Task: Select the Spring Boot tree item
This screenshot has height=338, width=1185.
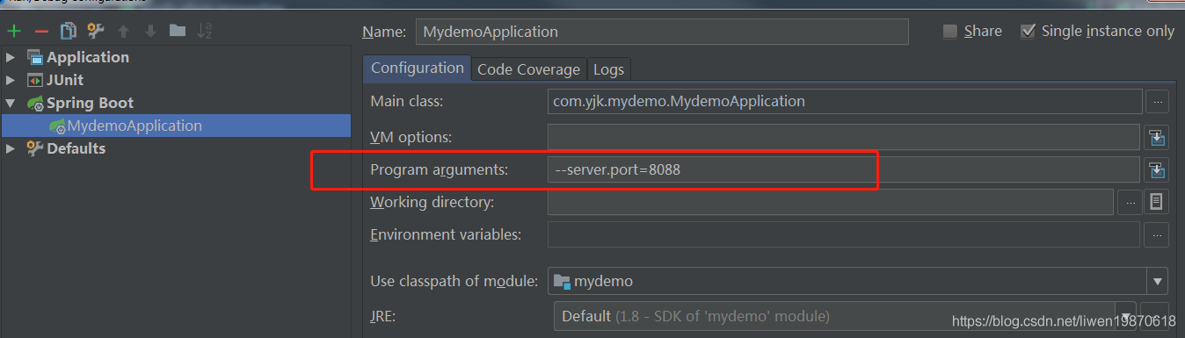Action: 90,103
